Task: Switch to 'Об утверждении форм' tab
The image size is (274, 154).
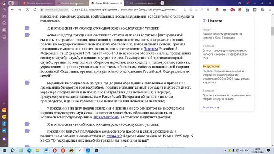Action: [x=141, y=3]
